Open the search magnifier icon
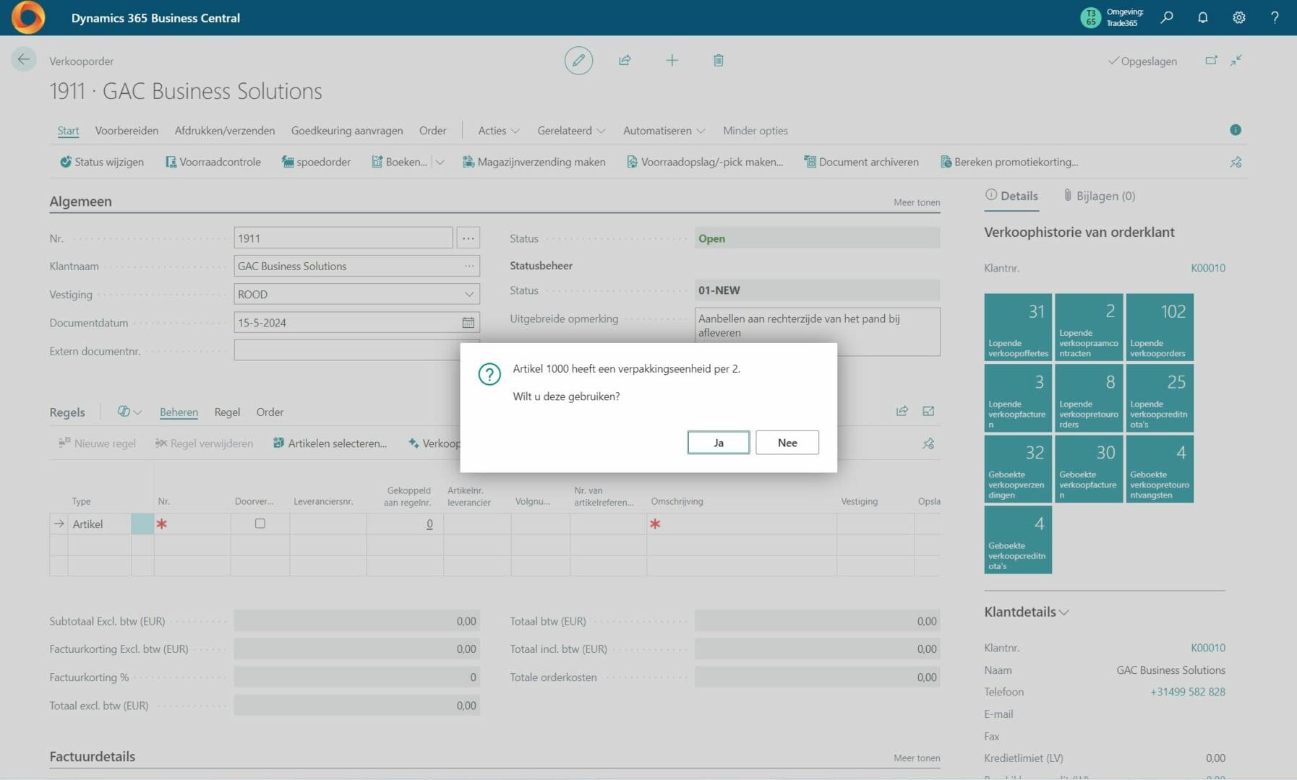 (x=1167, y=17)
